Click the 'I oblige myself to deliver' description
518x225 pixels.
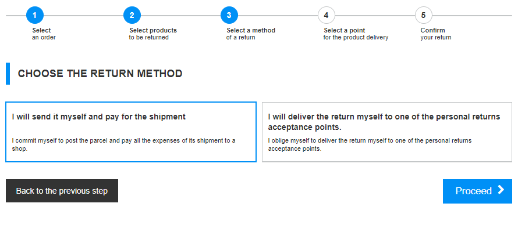(370, 145)
